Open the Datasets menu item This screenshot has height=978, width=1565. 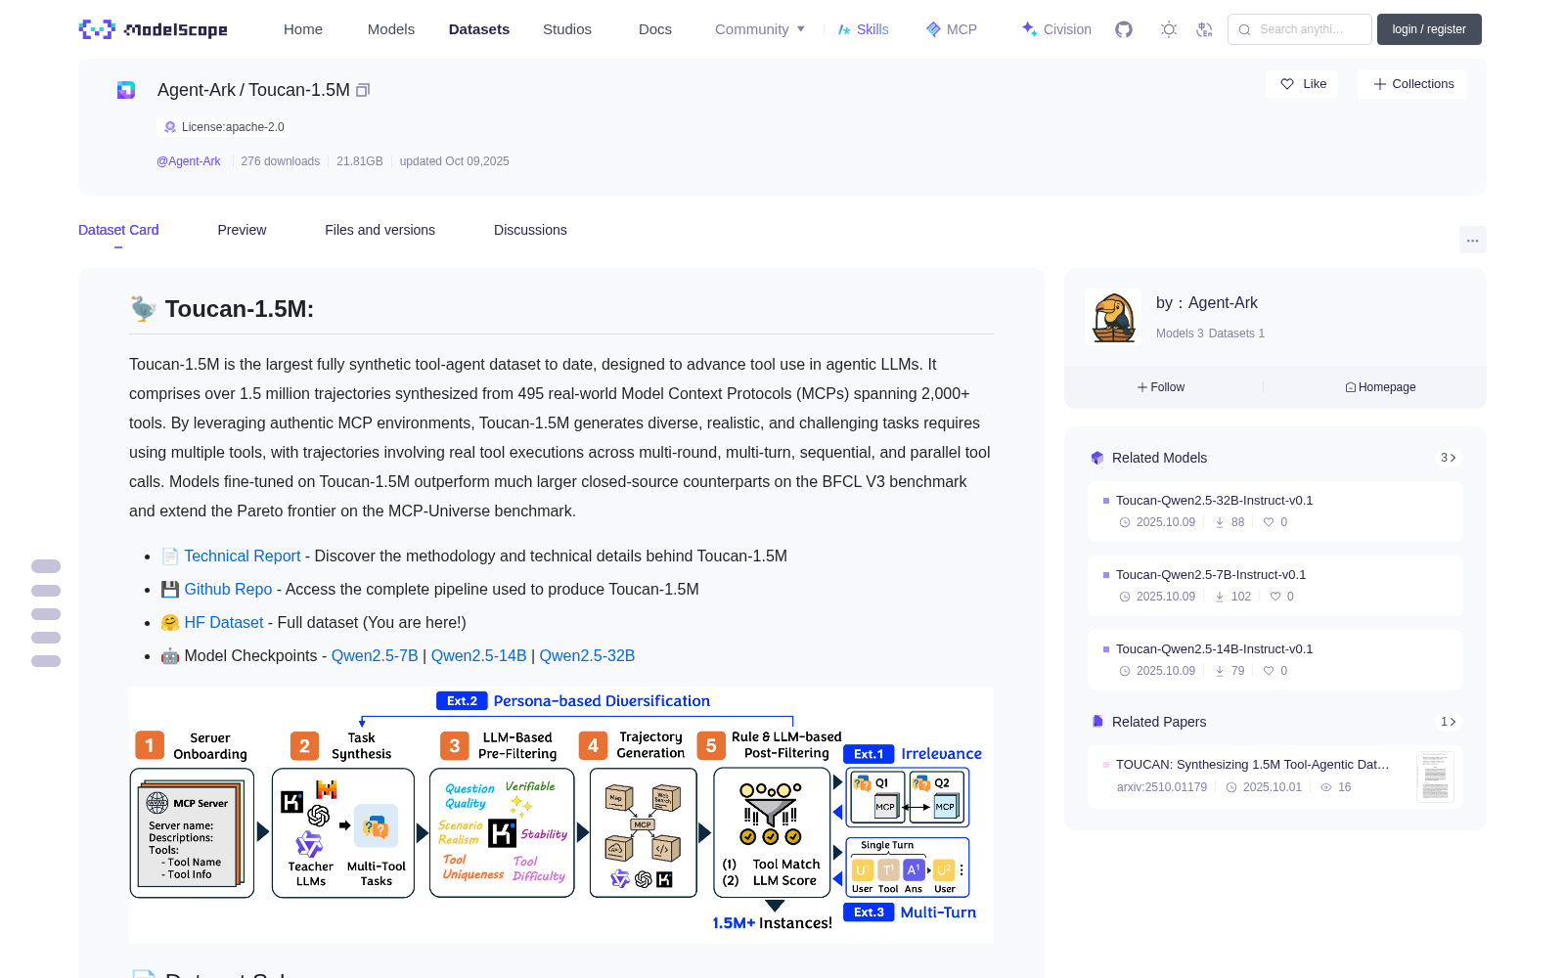pos(479,29)
